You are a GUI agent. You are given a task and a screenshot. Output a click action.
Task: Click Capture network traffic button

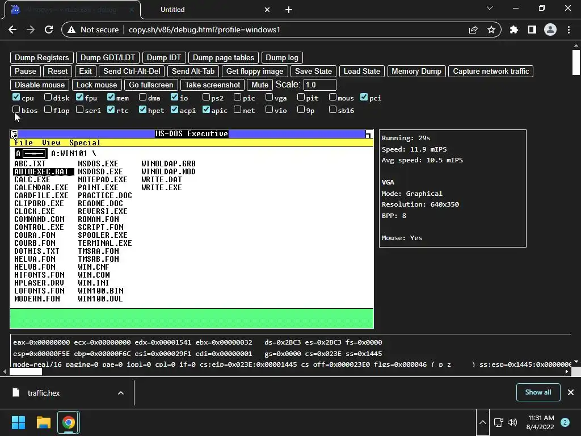click(491, 71)
